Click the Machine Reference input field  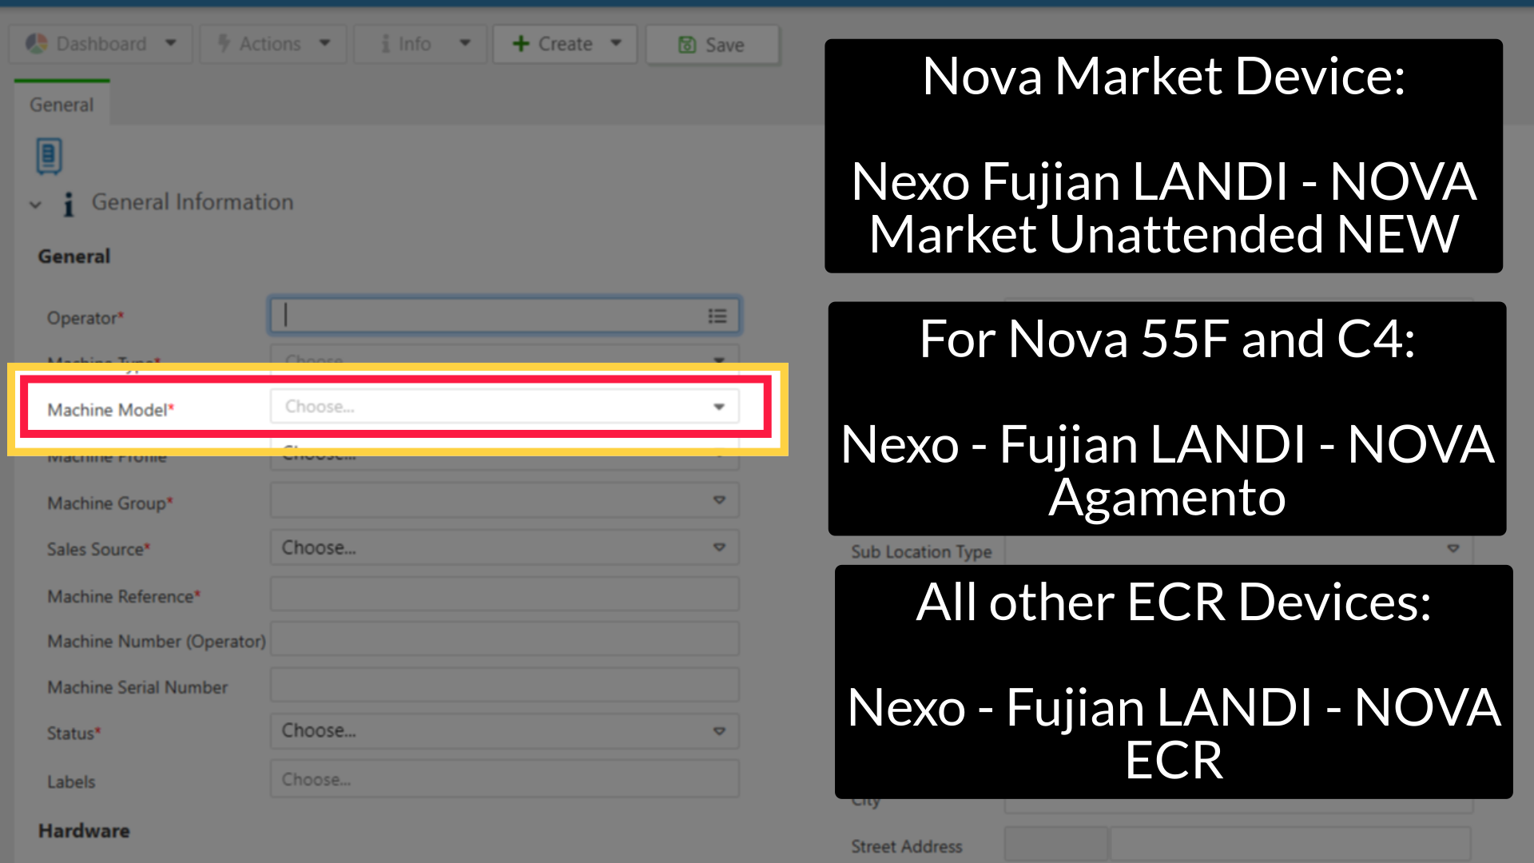tap(504, 595)
